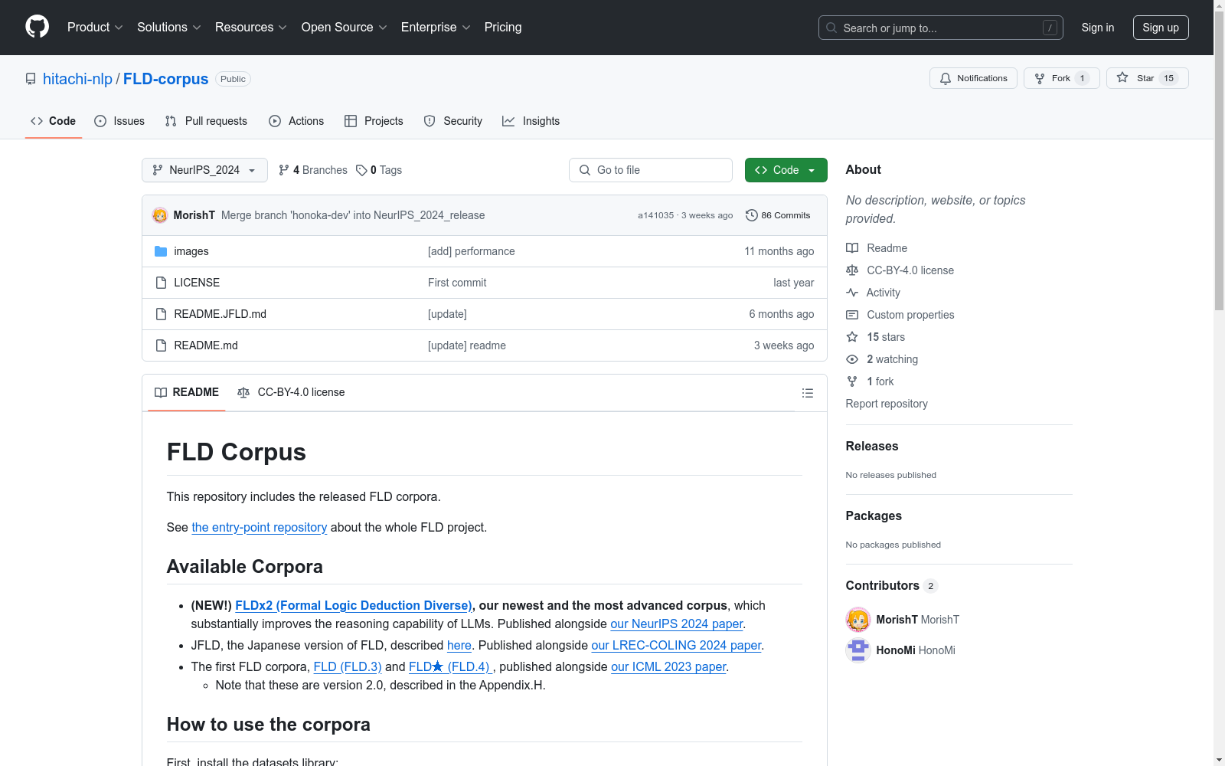View the 1 fork list
The width and height of the screenshot is (1225, 766).
(871, 381)
